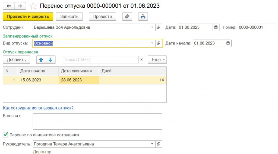Move the table row down with down arrow
The width and height of the screenshot is (278, 154).
click(50, 60)
